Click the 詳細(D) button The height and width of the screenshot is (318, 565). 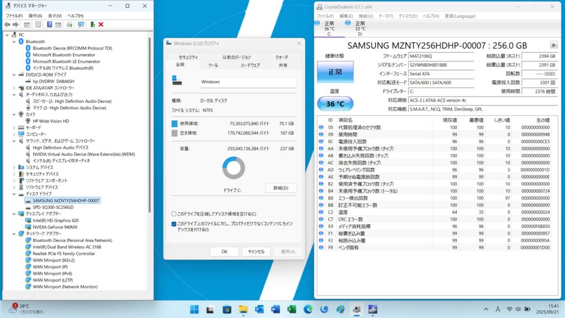(x=281, y=188)
